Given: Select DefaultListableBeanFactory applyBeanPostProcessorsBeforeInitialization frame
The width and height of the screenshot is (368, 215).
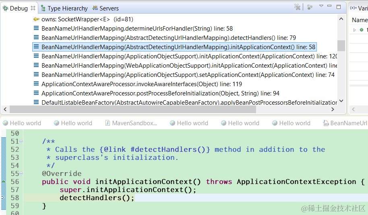Looking at the screenshot, I should (189, 103).
